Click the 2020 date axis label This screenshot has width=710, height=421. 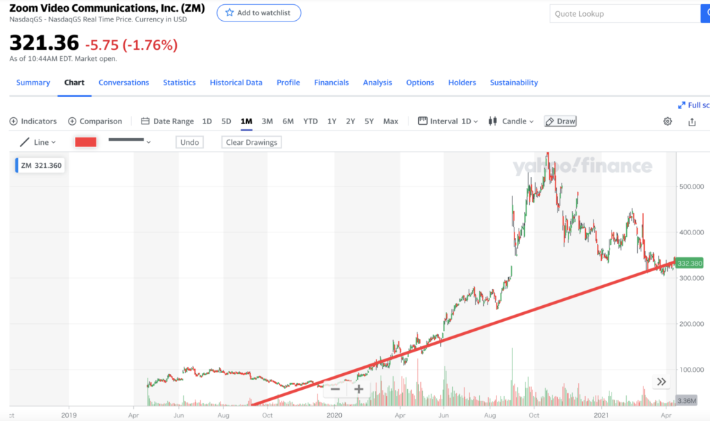coord(334,415)
